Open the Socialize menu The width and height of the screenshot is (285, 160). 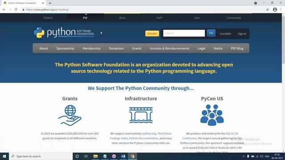[x=225, y=34]
